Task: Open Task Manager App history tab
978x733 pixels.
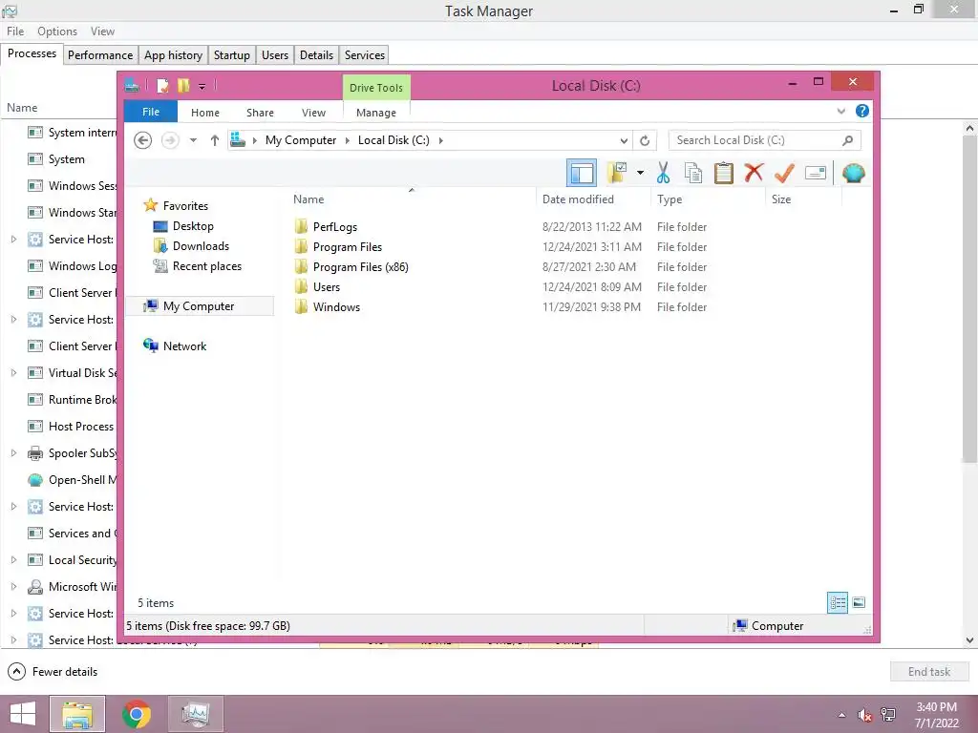Action: click(x=173, y=54)
